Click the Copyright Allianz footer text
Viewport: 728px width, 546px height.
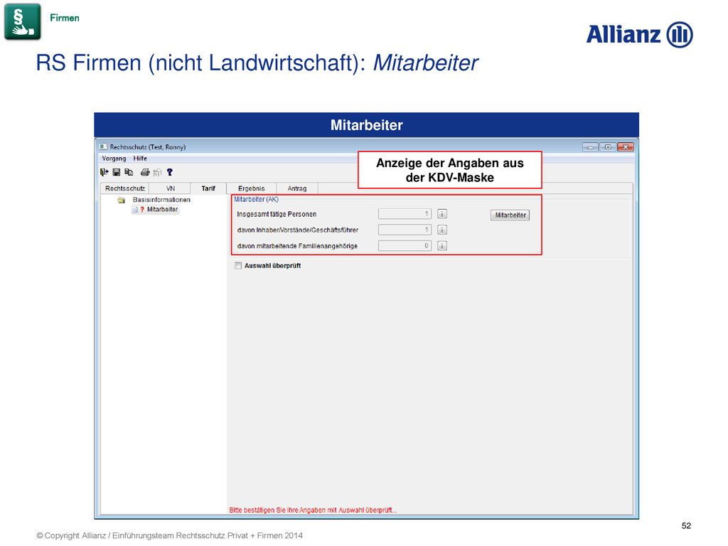tap(169, 535)
